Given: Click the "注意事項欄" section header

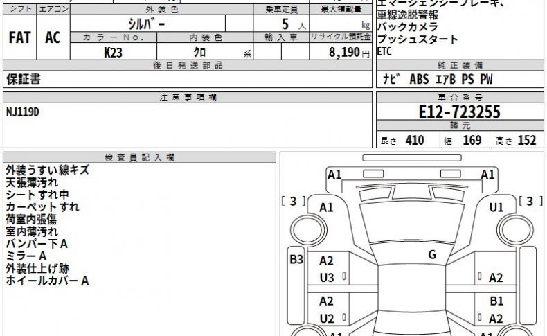Looking at the screenshot, I should [188, 98].
